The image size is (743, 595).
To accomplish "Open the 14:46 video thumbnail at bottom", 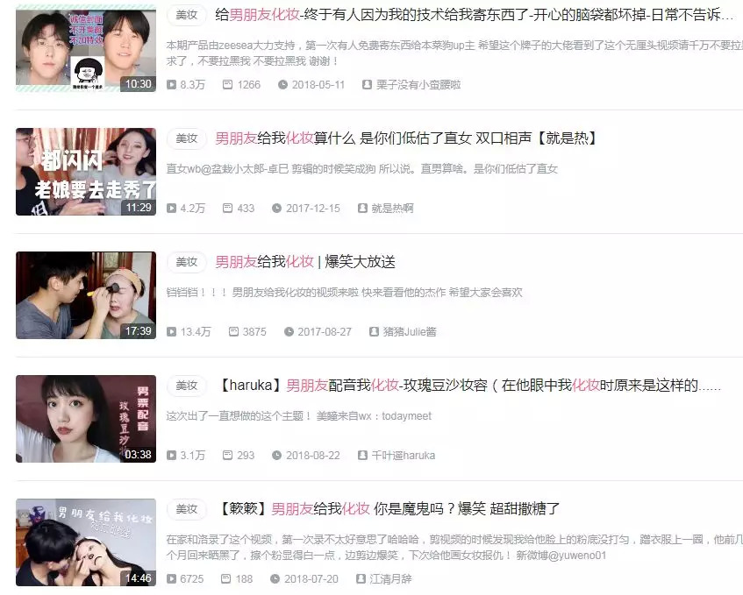I will point(86,542).
